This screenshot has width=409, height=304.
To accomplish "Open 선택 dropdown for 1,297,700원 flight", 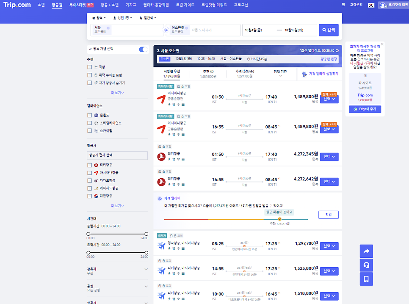I will point(329,246).
